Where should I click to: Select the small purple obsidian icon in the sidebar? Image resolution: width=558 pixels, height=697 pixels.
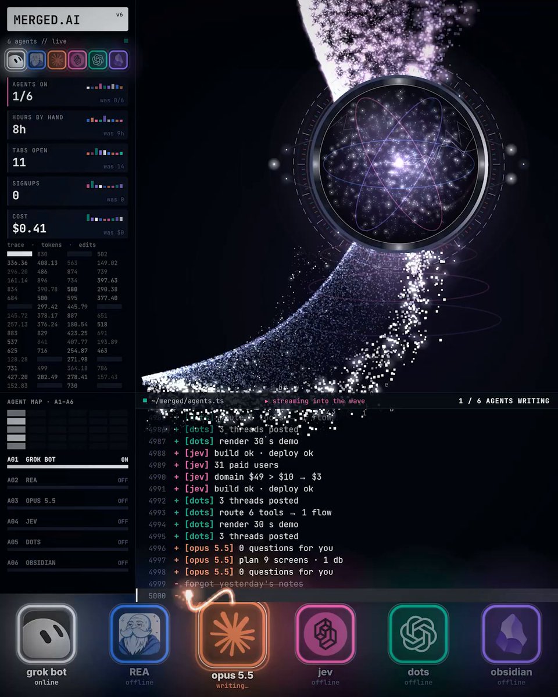[x=118, y=60]
